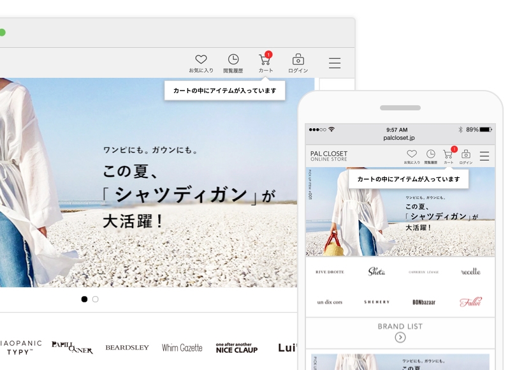Viewport: 510px width, 370px height.
Task: Open the cart icon showing one item badge
Action: (265, 62)
